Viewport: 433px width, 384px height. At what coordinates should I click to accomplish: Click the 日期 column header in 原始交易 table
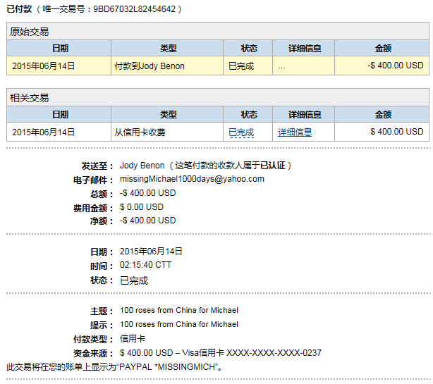click(x=60, y=49)
